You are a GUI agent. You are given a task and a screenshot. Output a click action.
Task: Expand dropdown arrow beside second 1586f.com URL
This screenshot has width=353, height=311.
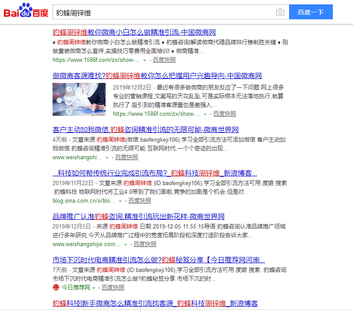tap(205, 114)
